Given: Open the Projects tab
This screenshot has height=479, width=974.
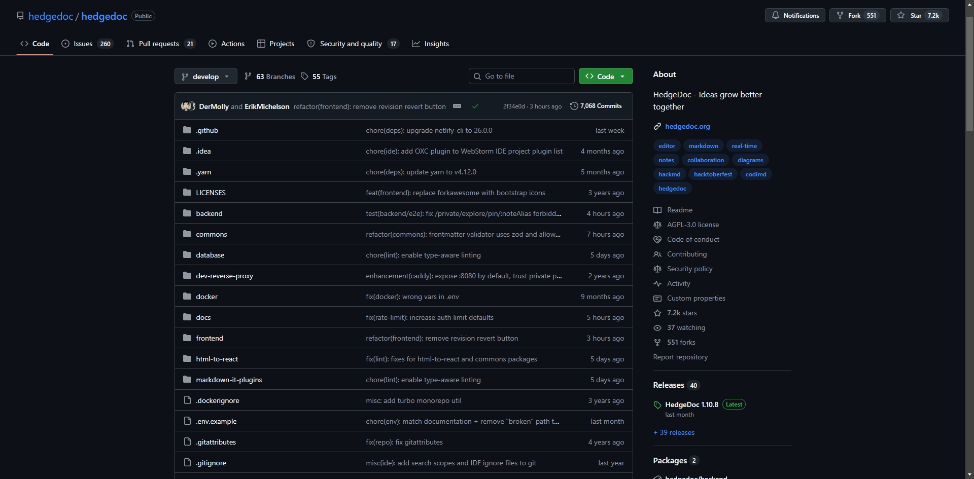Looking at the screenshot, I should (x=276, y=44).
